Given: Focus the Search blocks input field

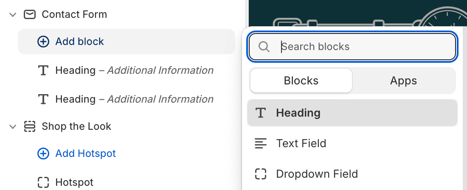Looking at the screenshot, I should [x=352, y=47].
